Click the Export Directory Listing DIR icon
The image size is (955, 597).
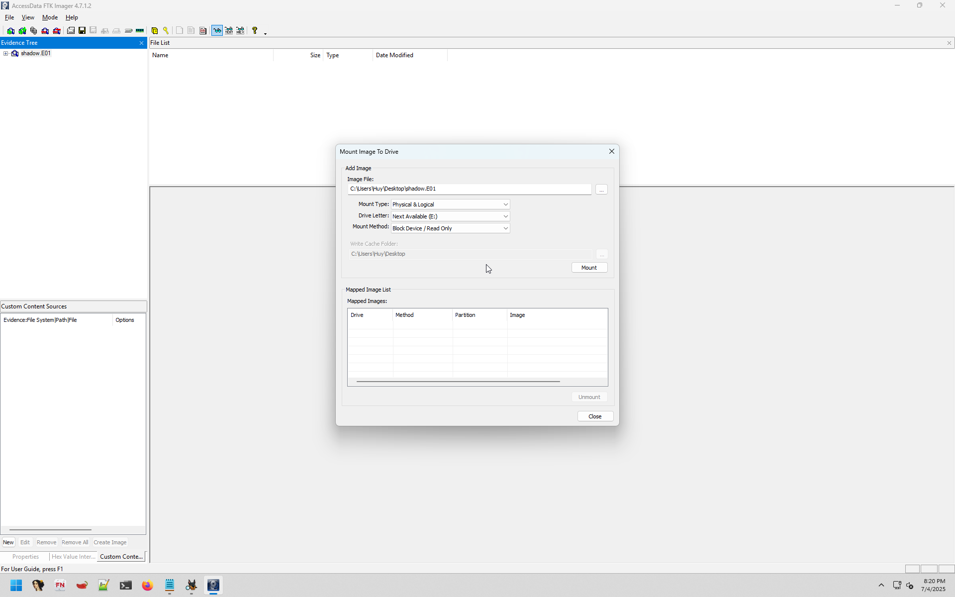(x=203, y=31)
